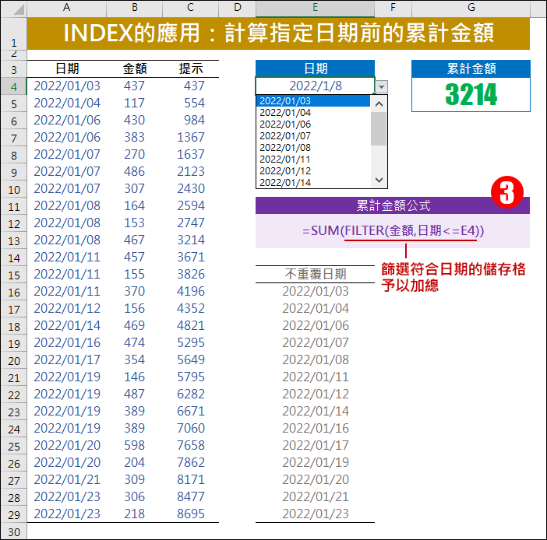Choose 2022/01/04 in dropdown list

pyautogui.click(x=313, y=113)
